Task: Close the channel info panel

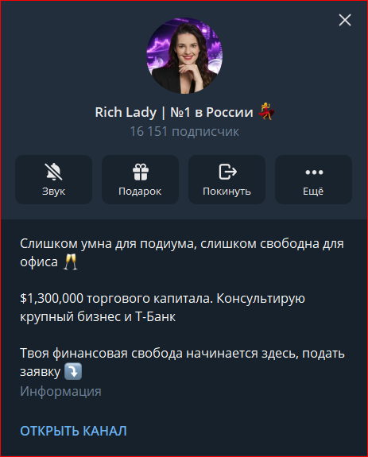Action: (345, 20)
